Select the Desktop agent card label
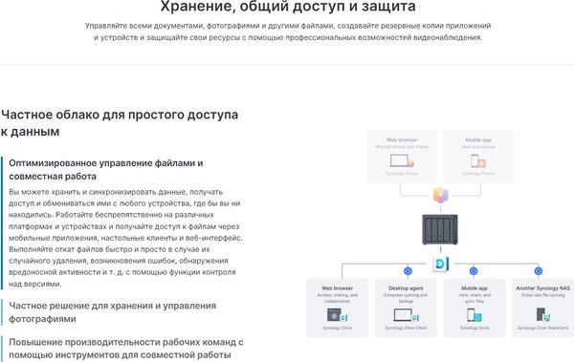574x362 pixels. tap(406, 288)
